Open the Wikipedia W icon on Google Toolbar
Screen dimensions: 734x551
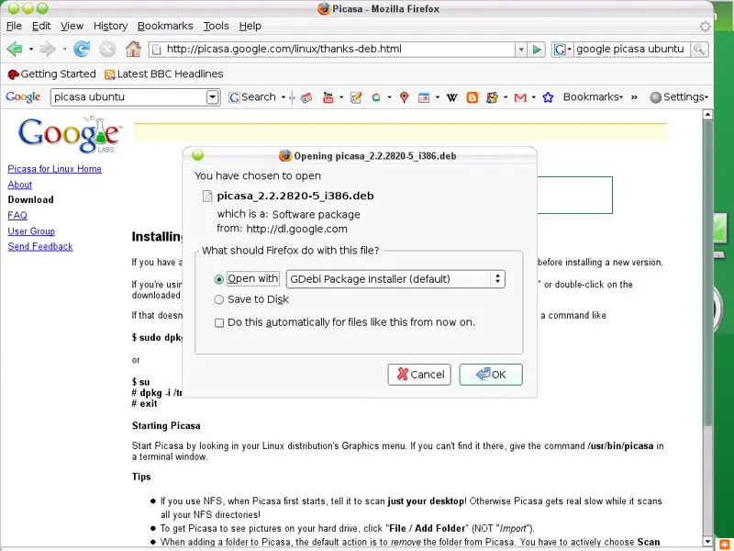tap(451, 97)
